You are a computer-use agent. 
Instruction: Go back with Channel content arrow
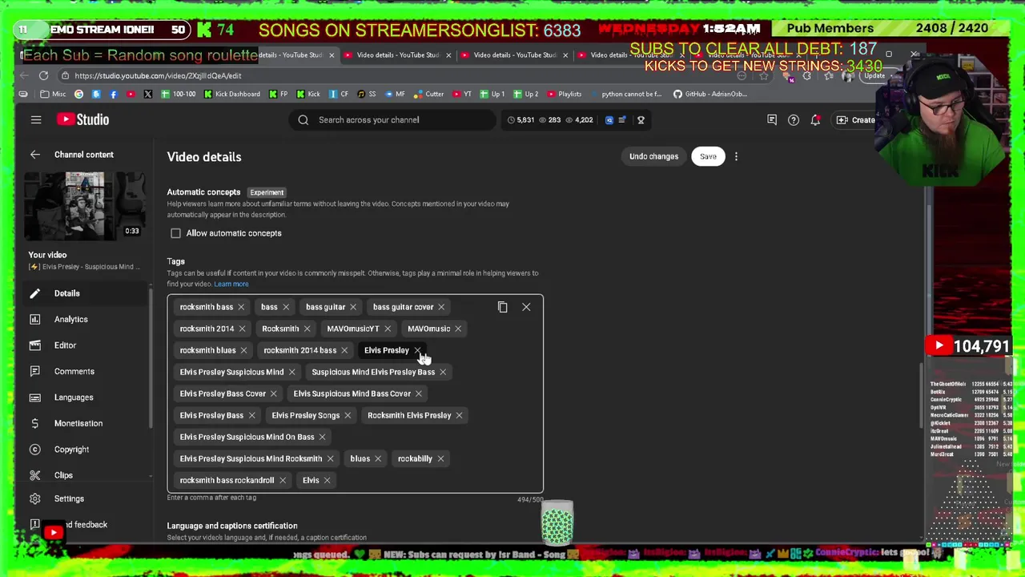coord(34,155)
